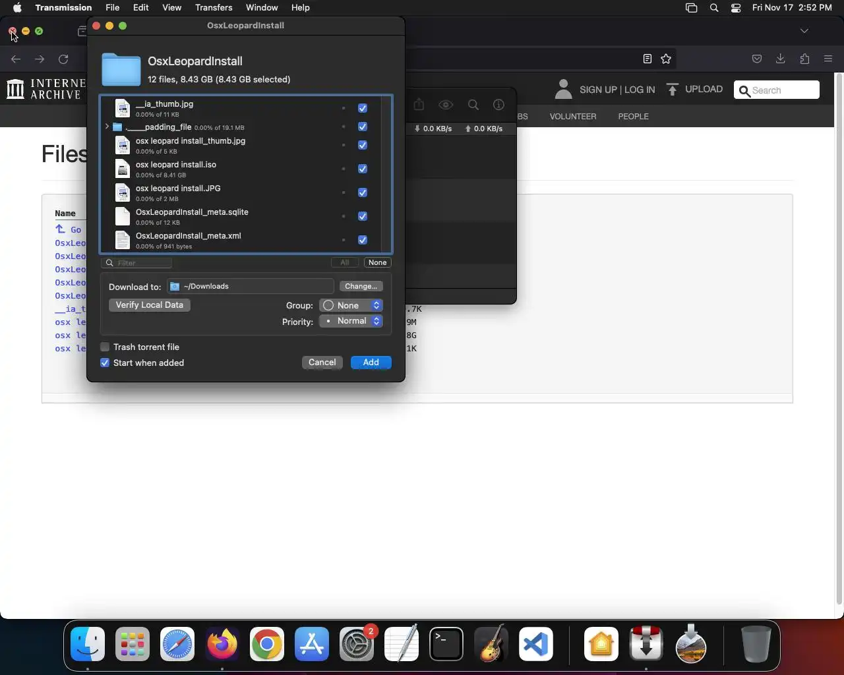Uncheck osx leopard install.JPG checkbox

[x=363, y=192]
